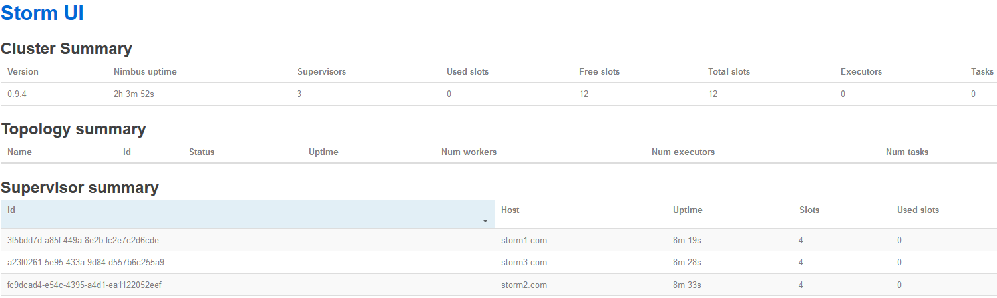Click Tasks header in Cluster Summary

coord(982,71)
